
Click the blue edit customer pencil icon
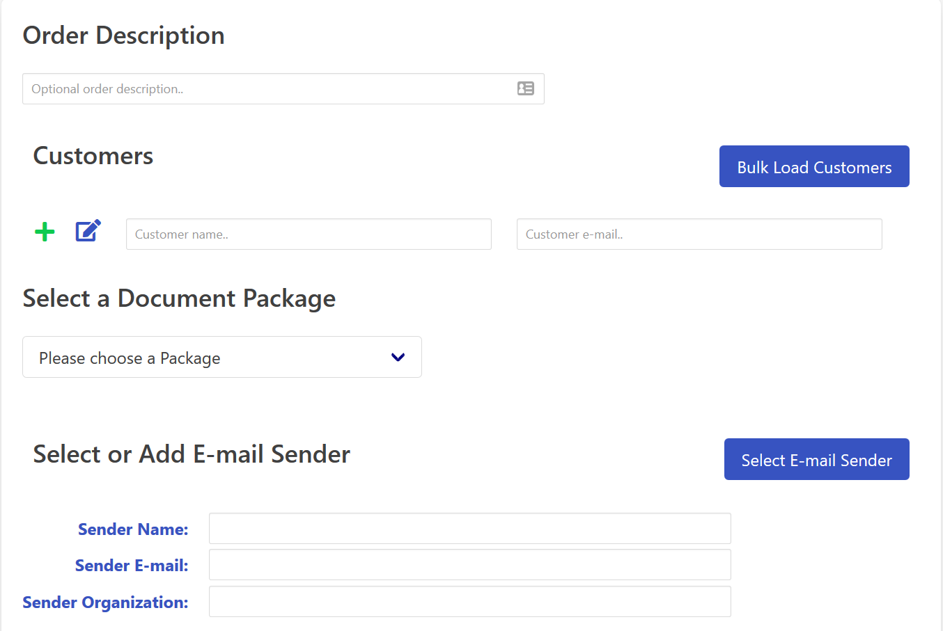coord(88,230)
